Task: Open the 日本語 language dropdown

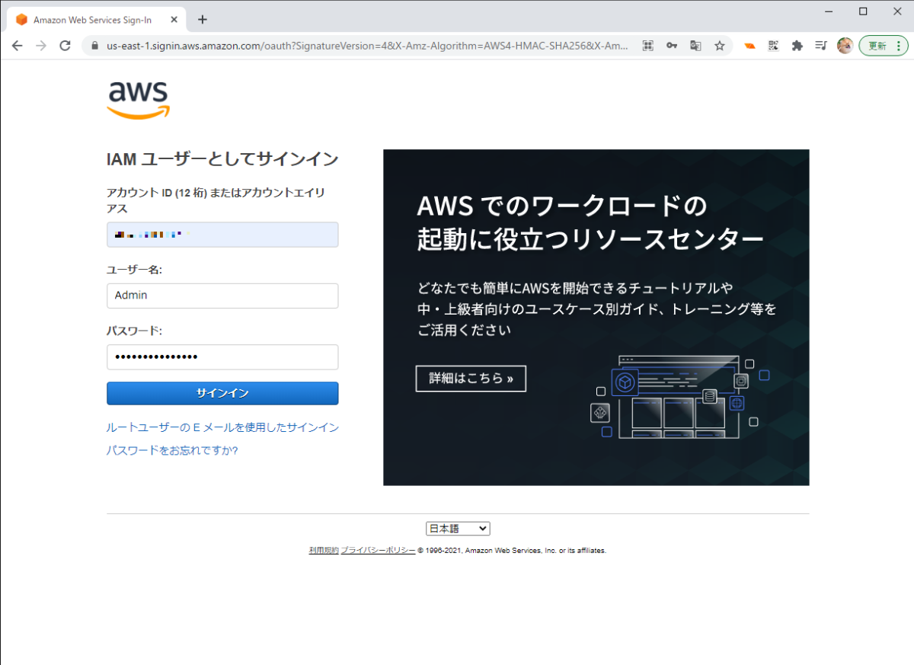Action: [458, 529]
